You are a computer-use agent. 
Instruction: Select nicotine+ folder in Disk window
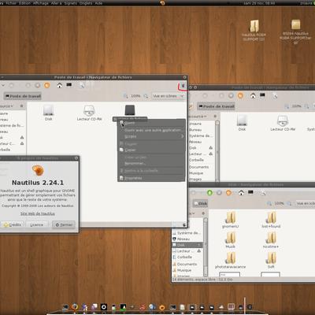[271, 240]
